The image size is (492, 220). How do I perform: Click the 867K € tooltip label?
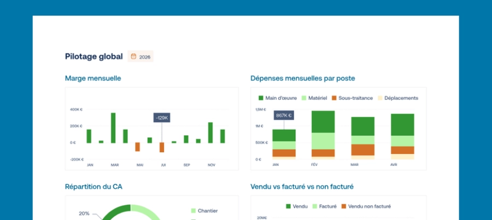[x=284, y=115]
